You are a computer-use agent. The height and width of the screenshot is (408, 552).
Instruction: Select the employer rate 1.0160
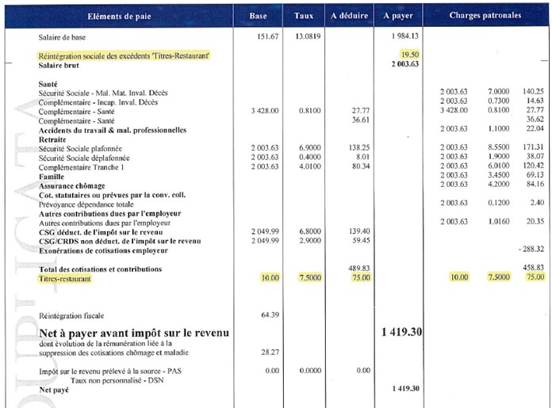click(499, 221)
